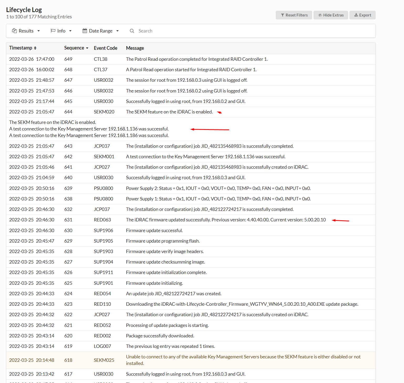
Task: Toggle Timestamp column sort arrows
Action: (x=35, y=48)
